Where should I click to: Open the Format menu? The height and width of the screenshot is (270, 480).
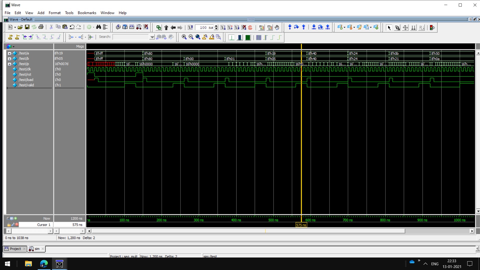tap(54, 13)
